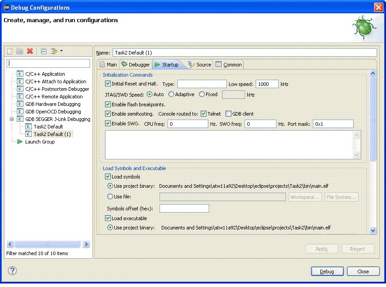Click the GDB Hardware Debugging icon

[20, 104]
